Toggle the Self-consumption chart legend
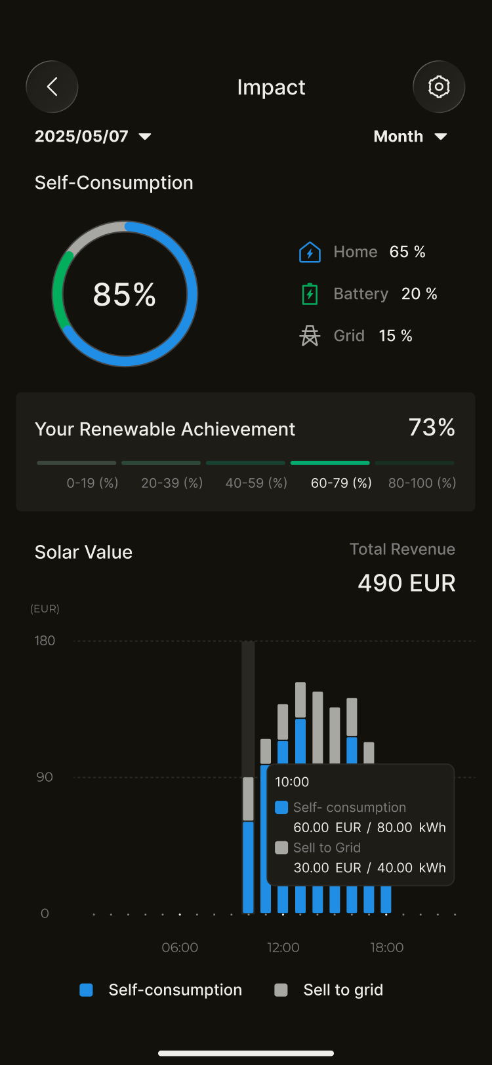 (x=161, y=990)
